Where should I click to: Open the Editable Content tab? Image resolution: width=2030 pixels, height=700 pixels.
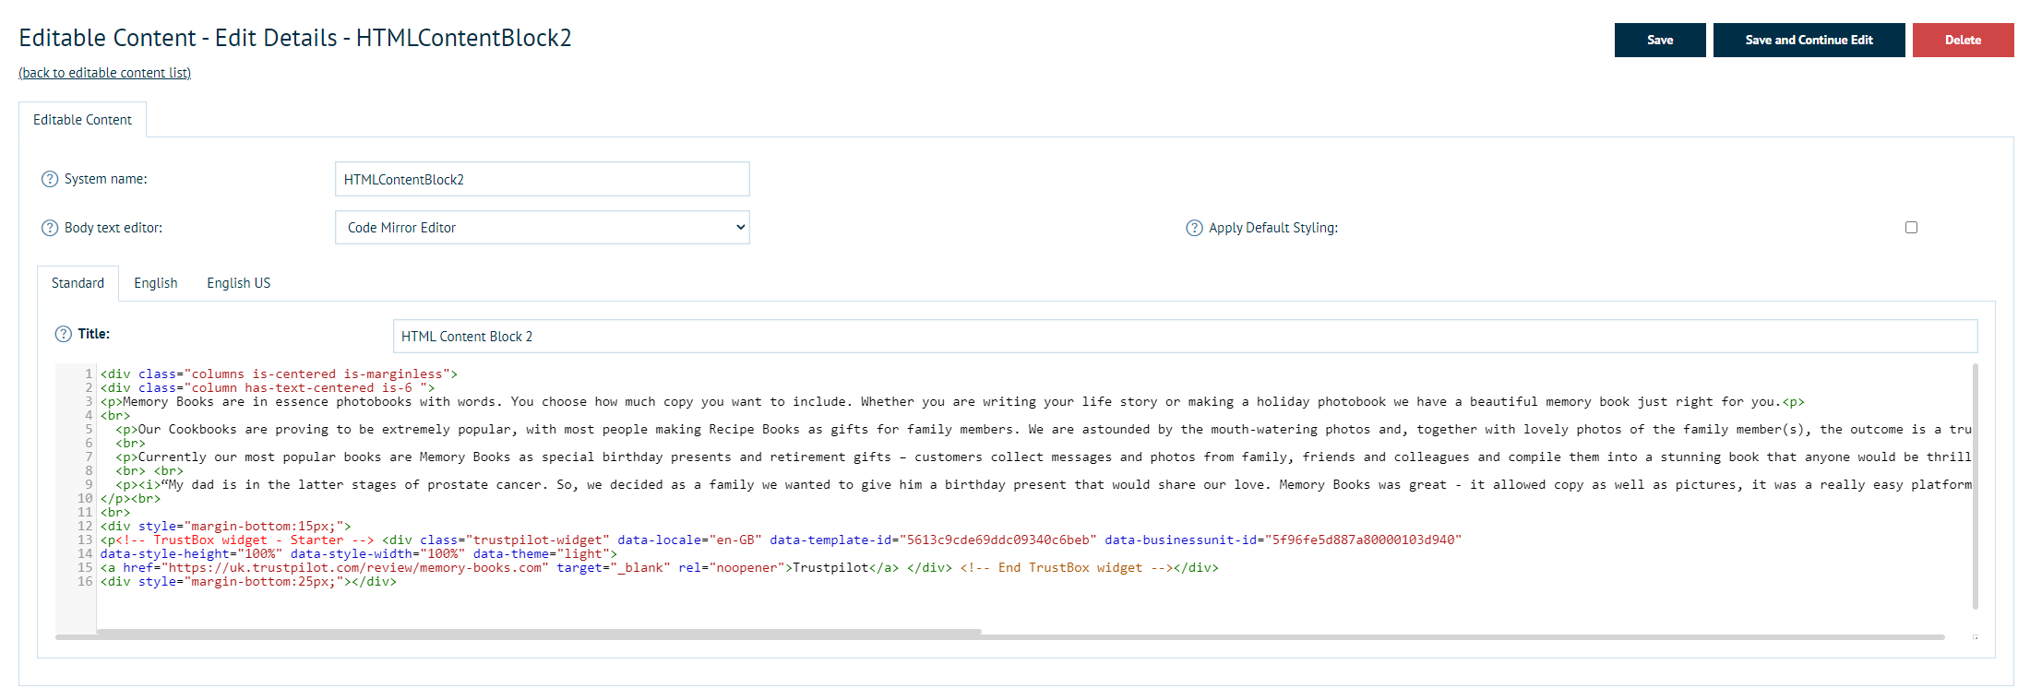click(82, 120)
